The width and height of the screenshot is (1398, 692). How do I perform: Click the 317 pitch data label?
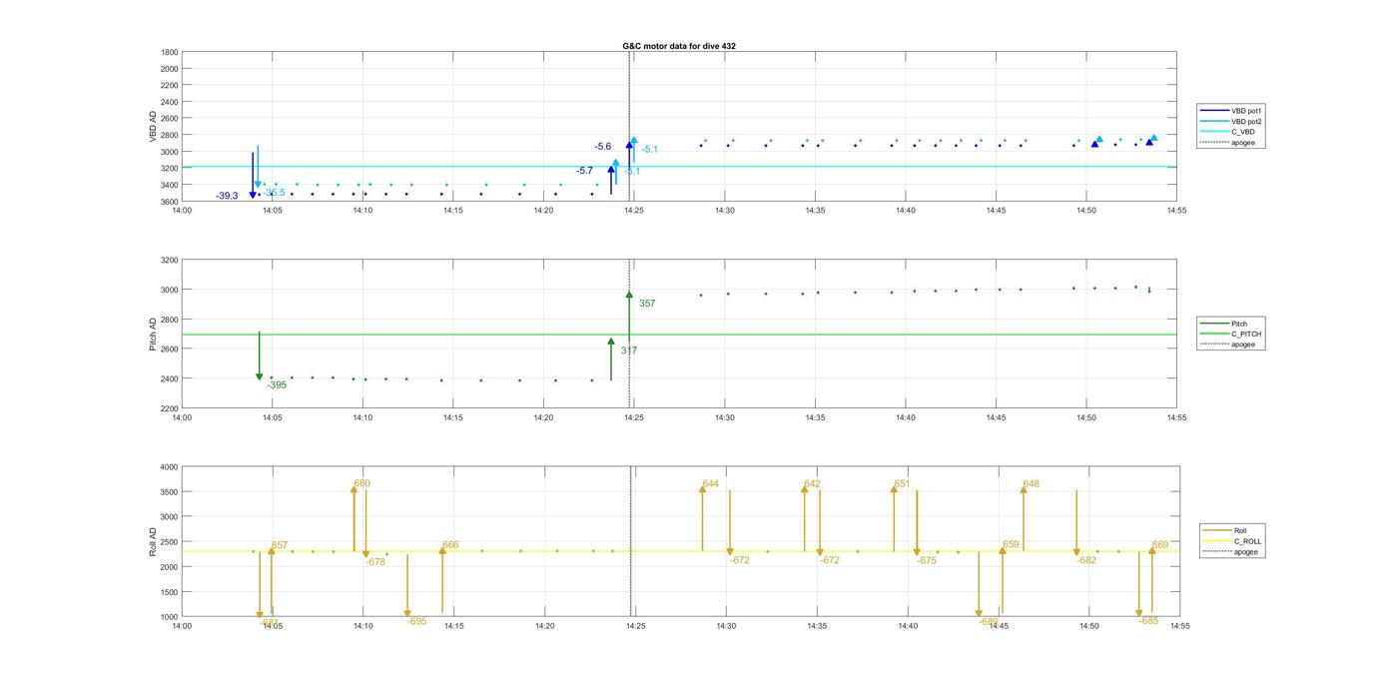tap(629, 350)
